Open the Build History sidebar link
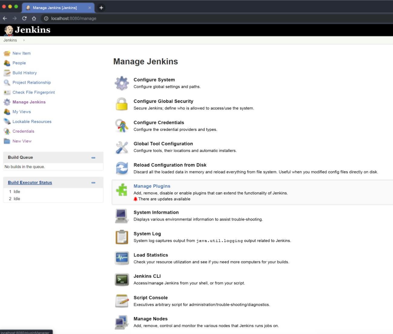393x334 pixels. tap(25, 73)
